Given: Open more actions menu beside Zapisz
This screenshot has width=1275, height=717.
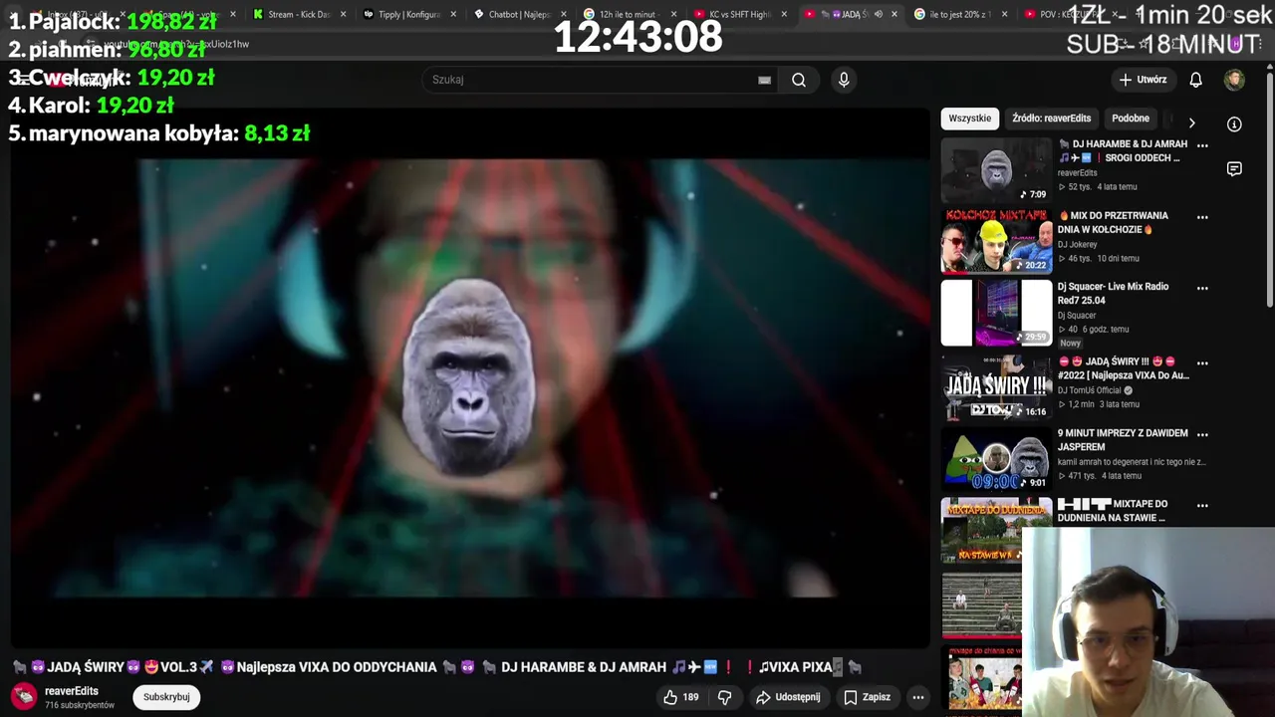Looking at the screenshot, I should [918, 697].
